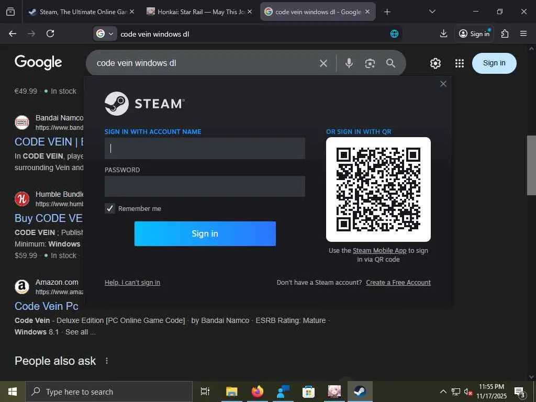The height and width of the screenshot is (402, 536).
Task: Submit search with magnifier icon
Action: 390,63
